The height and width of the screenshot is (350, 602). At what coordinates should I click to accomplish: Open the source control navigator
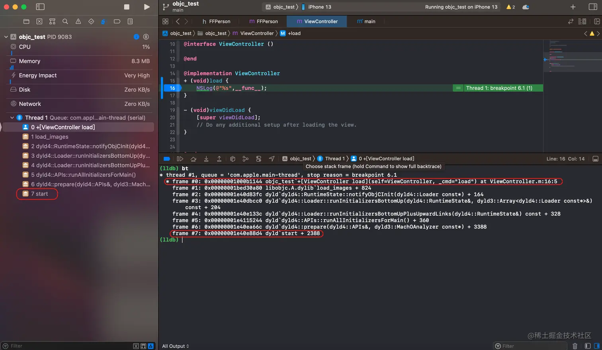pos(39,21)
